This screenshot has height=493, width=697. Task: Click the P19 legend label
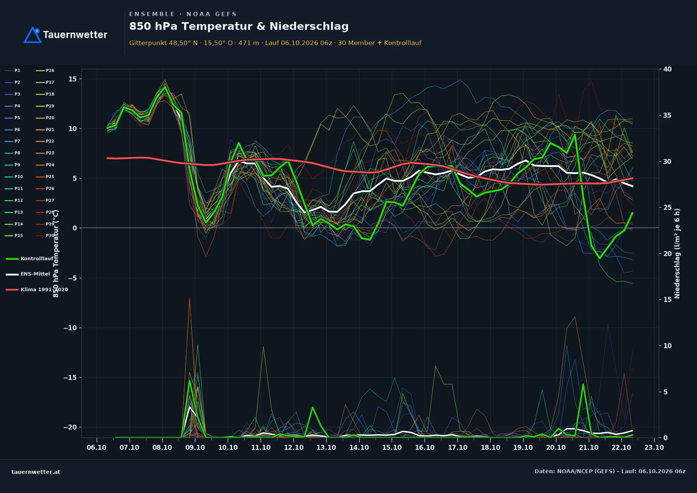(x=50, y=106)
